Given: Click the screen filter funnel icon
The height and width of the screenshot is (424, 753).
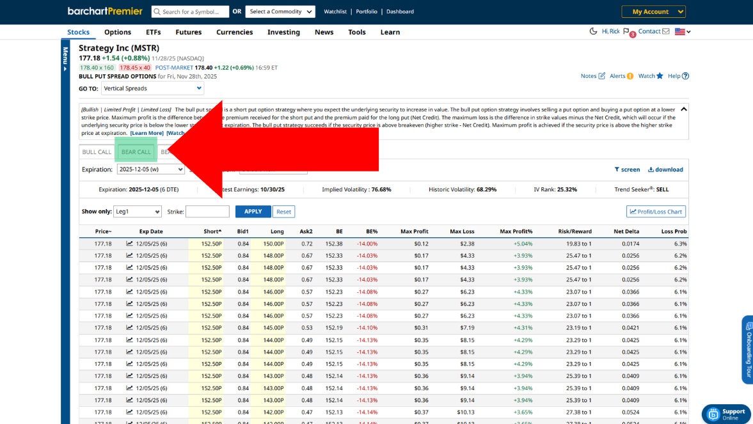Looking at the screenshot, I should [617, 169].
